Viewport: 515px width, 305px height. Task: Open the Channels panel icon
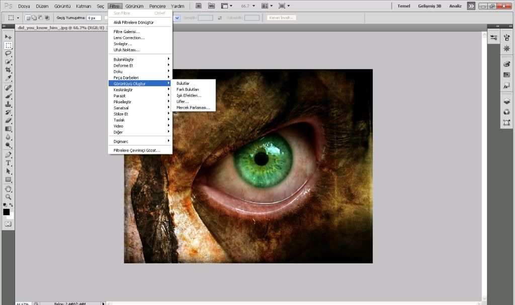507,112
